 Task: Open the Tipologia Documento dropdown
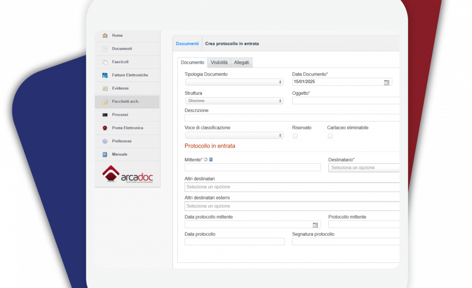pyautogui.click(x=234, y=82)
